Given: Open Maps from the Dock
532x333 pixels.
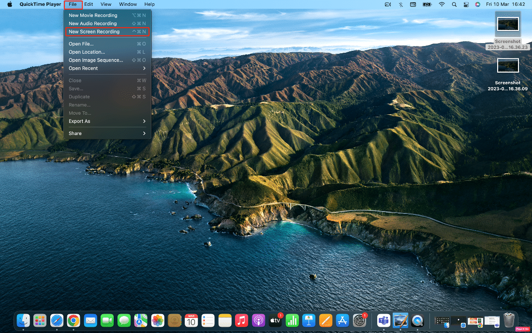Looking at the screenshot, I should (x=141, y=320).
